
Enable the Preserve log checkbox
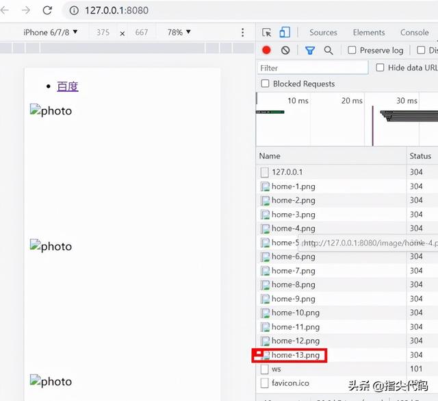click(352, 50)
